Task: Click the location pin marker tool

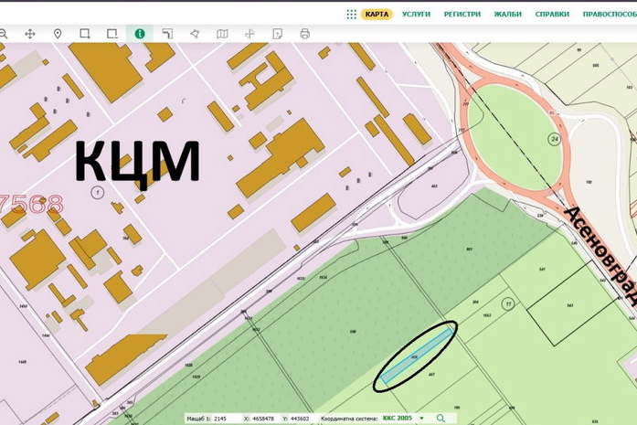Action: [x=58, y=34]
